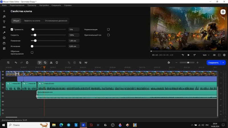The height and width of the screenshot is (128, 228).
Task: Open the More tools grid icon
Action: click(4, 48)
